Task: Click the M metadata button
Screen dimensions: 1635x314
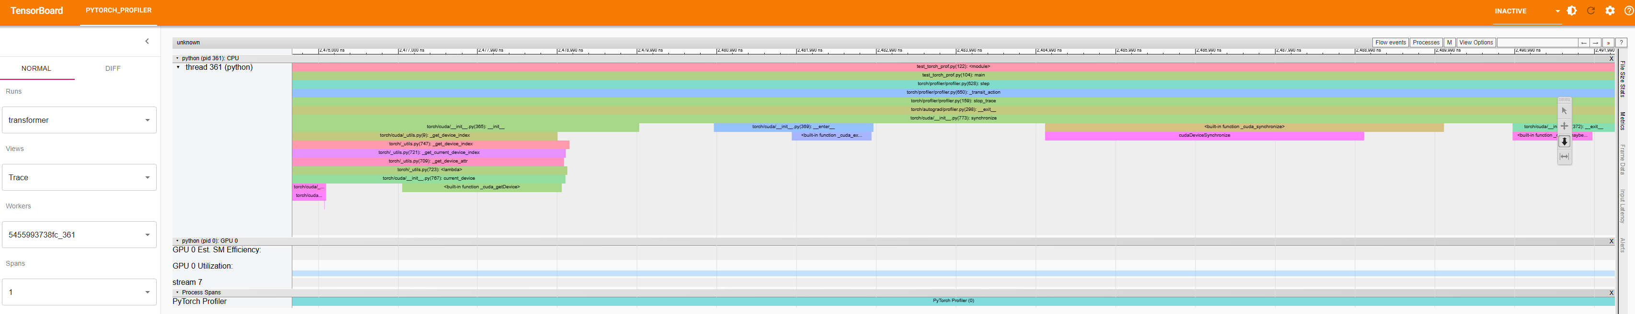Action: [1449, 43]
